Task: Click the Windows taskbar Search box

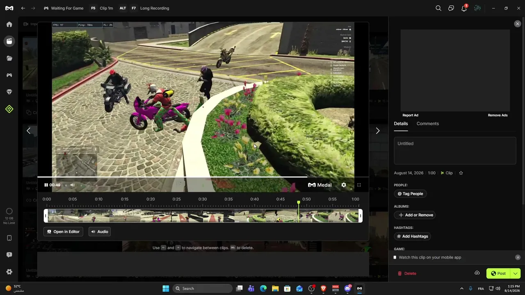Action: (x=203, y=288)
